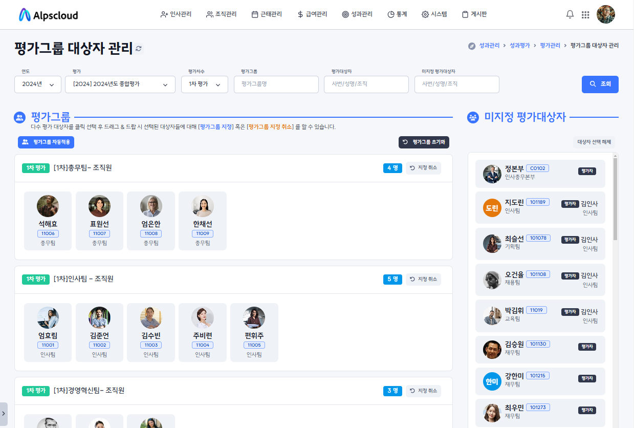Open the apps grid menu icon
634x428 pixels.
[x=585, y=15]
